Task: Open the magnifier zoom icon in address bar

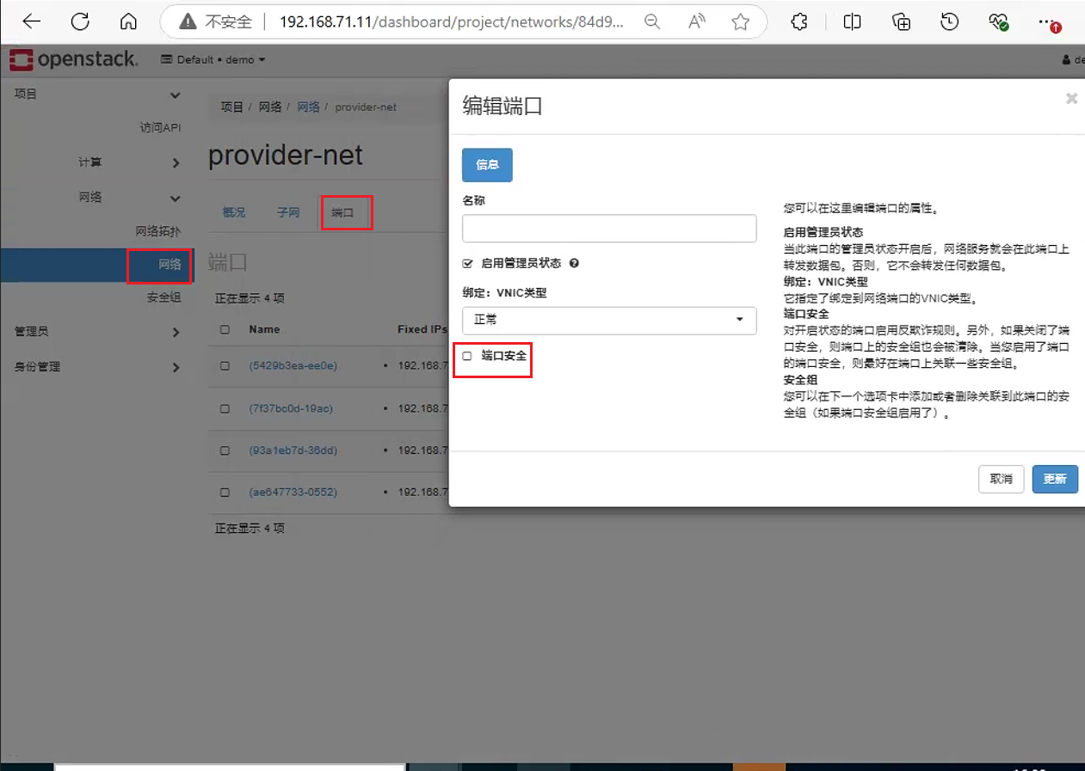Action: 653,22
